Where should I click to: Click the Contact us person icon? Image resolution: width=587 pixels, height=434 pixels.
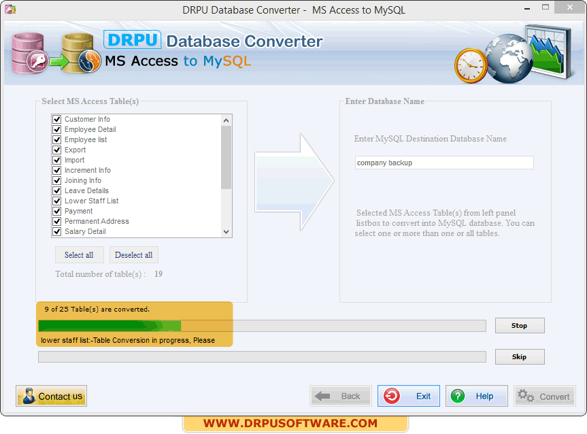(29, 396)
